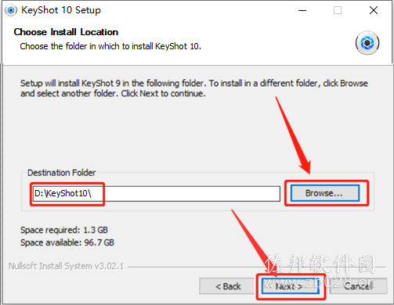
Task: Click the "Space required: 1.3 GB" label
Action: [x=64, y=230]
